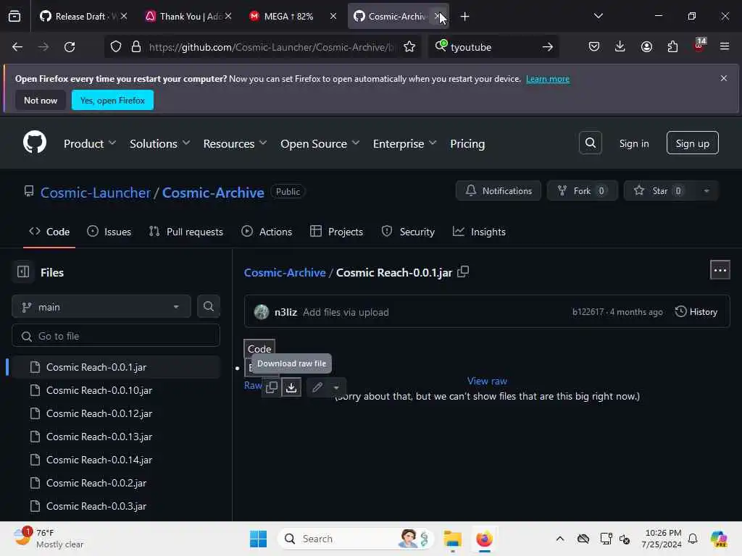This screenshot has height=556, width=742.
Task: Click the Sign in link
Action: (634, 143)
